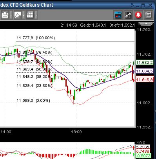
Task: Select the 11.648,2 (38,20%) Fibonacci label
Action: (x=34, y=76)
